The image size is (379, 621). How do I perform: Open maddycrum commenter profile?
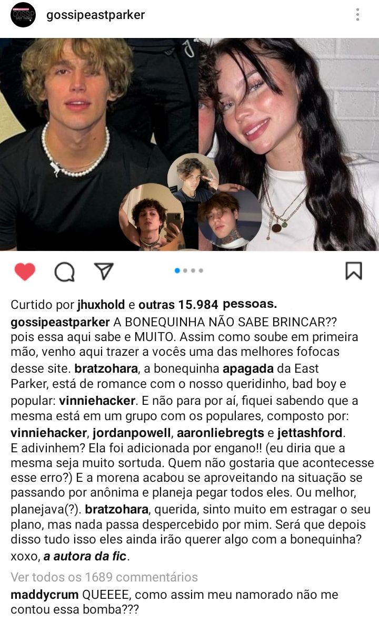45,595
